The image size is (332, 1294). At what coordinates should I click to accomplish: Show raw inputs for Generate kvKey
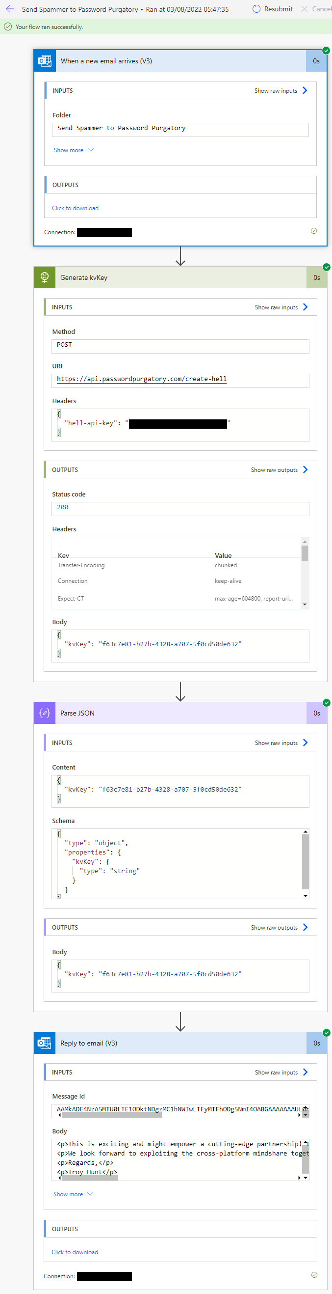pos(281,307)
